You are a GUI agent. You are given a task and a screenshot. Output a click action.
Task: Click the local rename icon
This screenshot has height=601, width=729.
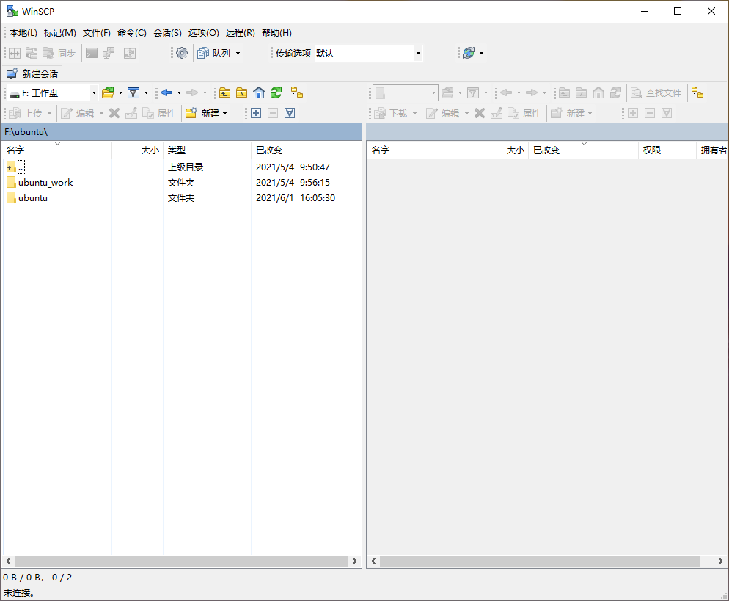coord(131,113)
